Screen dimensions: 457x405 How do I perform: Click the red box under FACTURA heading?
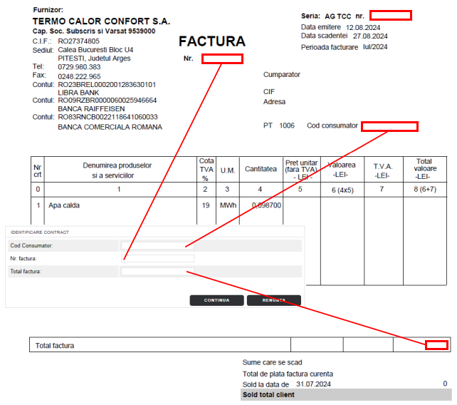click(222, 58)
